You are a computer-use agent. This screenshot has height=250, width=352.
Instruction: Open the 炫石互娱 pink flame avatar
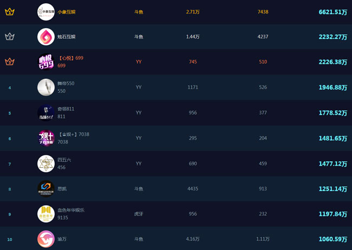point(46,37)
